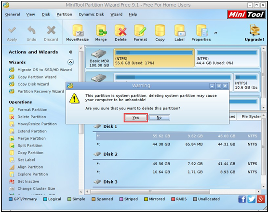This screenshot has width=269, height=213.
Task: Click the Explore Partition icon
Action: click(x=12, y=174)
